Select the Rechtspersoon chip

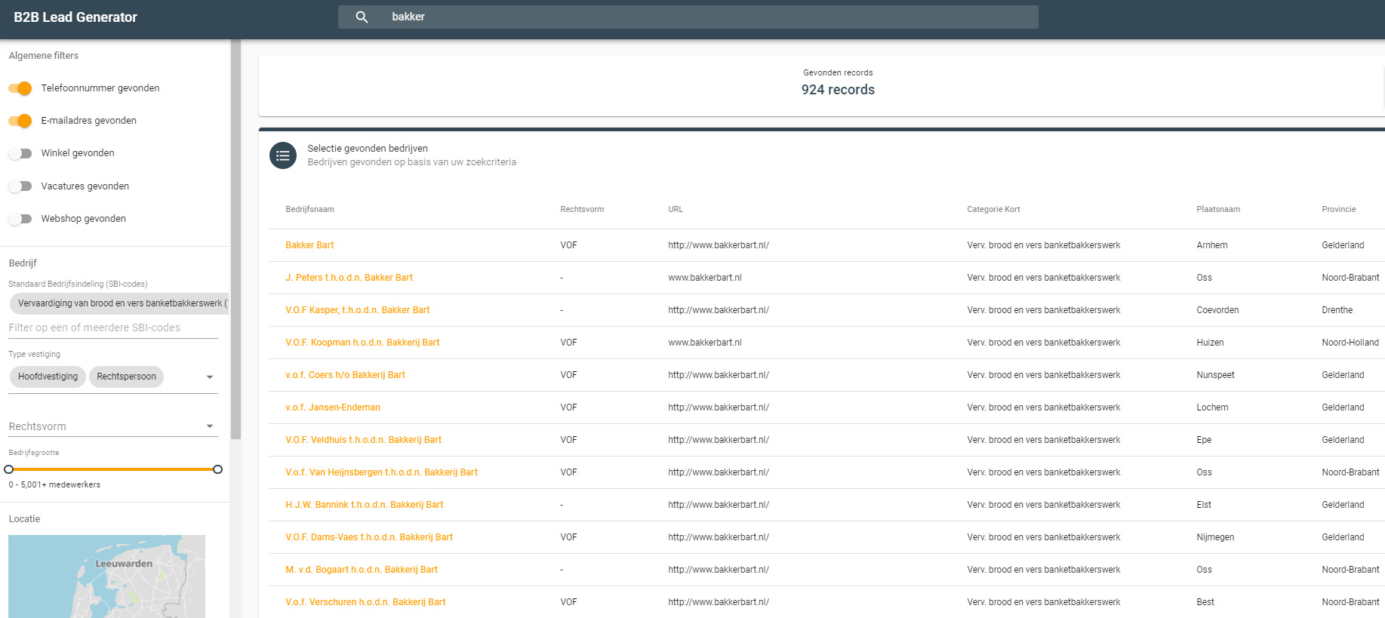click(126, 377)
